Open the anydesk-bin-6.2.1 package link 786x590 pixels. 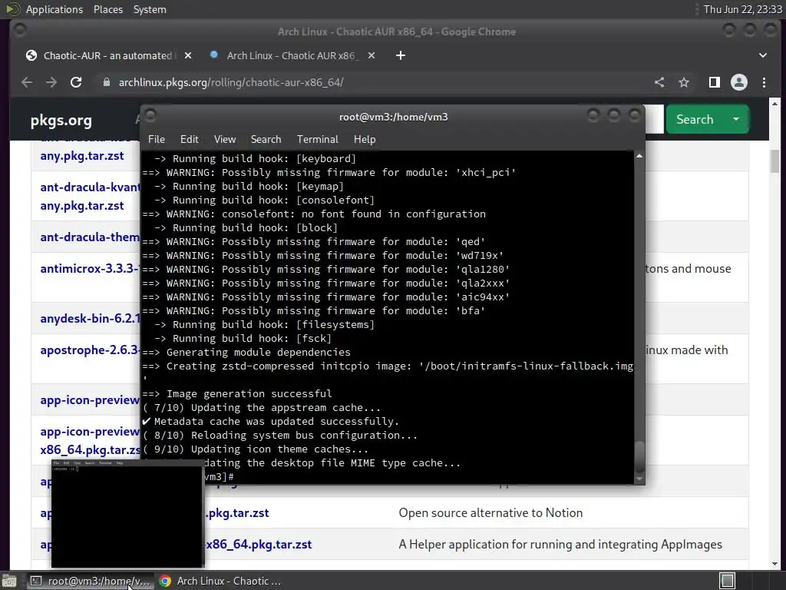pos(90,319)
